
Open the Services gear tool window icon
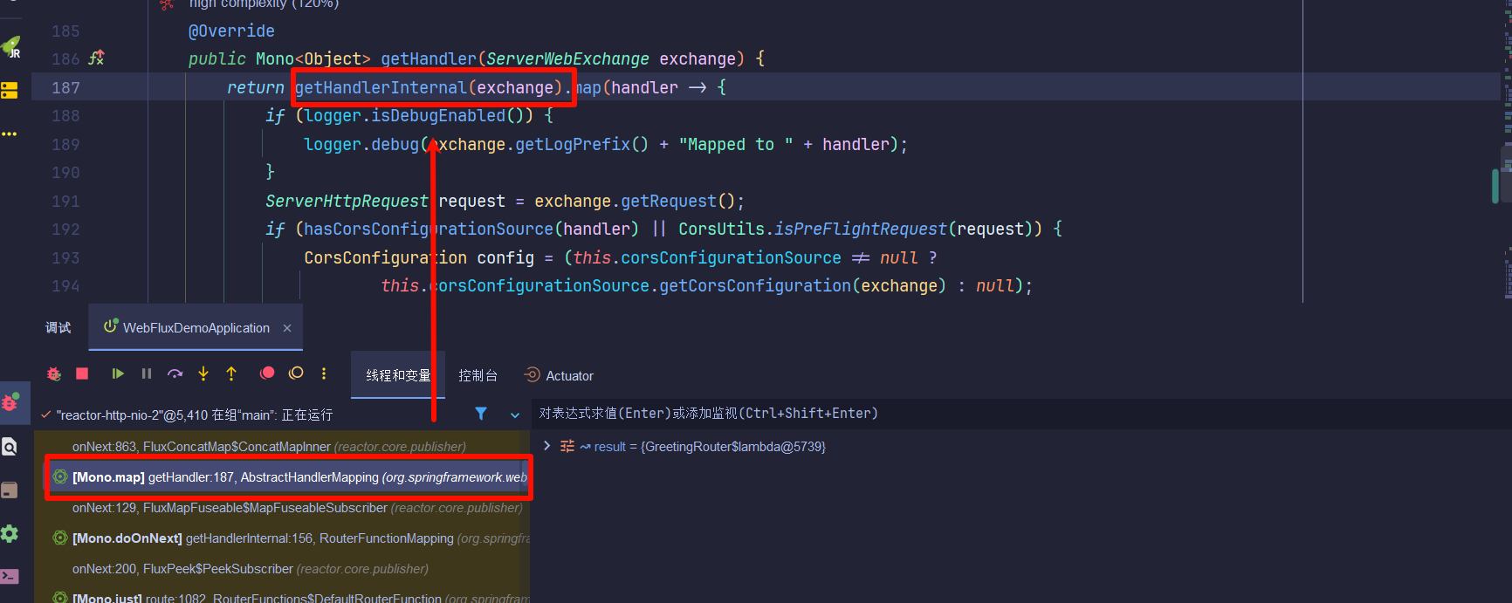tap(10, 533)
